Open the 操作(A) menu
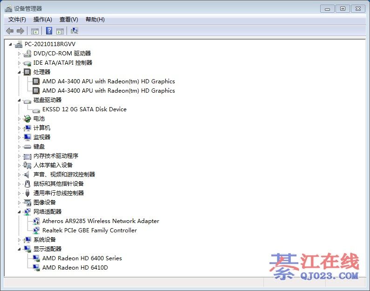This screenshot has width=370, height=291. click(x=42, y=20)
